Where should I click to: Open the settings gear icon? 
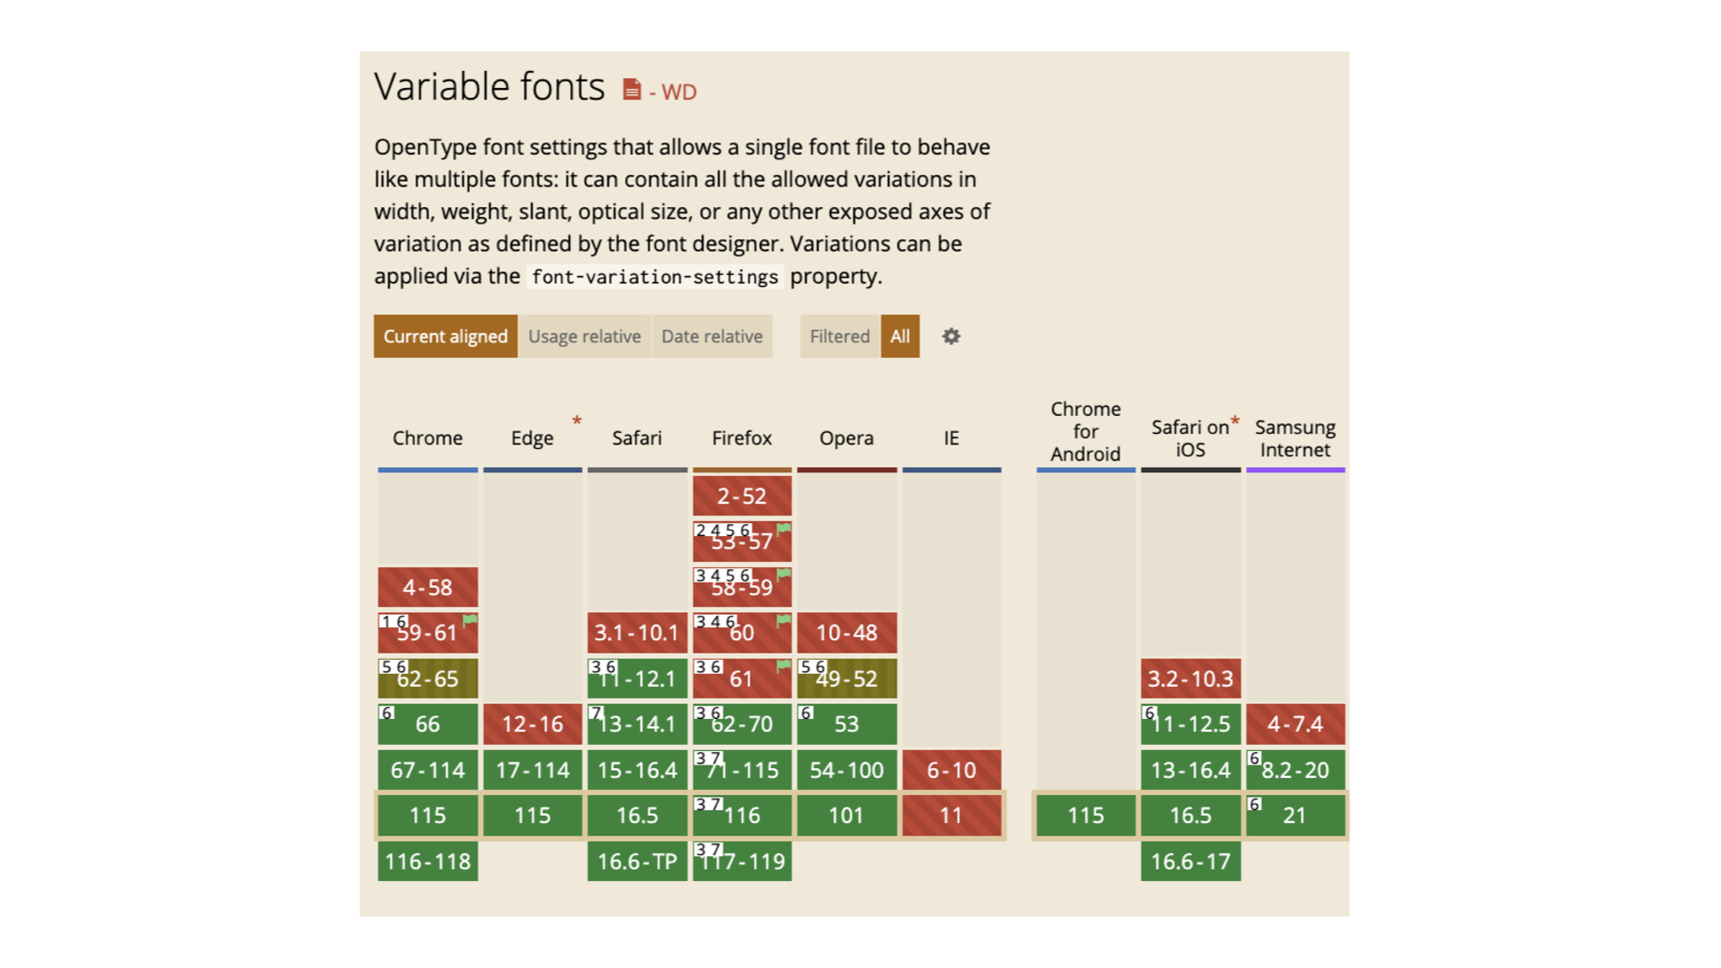tap(951, 336)
